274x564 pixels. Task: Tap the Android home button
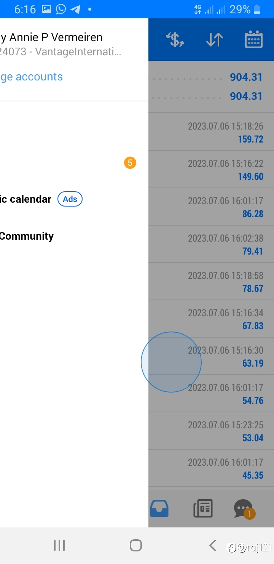(x=136, y=545)
